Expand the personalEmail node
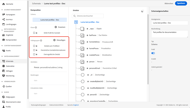This screenshot has width=190, height=108. pyautogui.click(x=79, y=68)
